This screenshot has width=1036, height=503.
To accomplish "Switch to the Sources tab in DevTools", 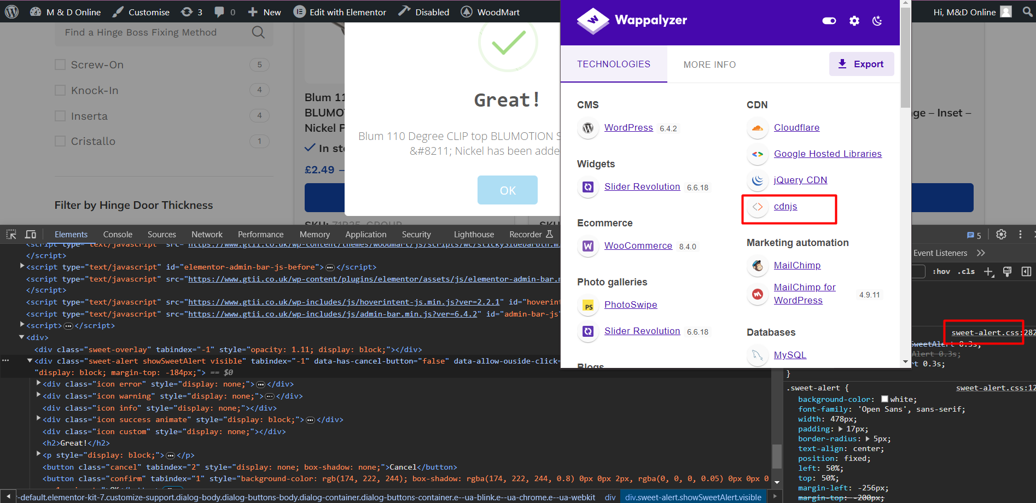I will pyautogui.click(x=162, y=234).
